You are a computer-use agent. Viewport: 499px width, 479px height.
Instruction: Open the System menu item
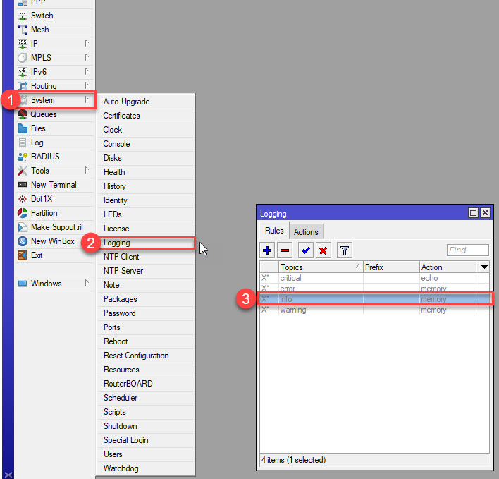click(56, 100)
